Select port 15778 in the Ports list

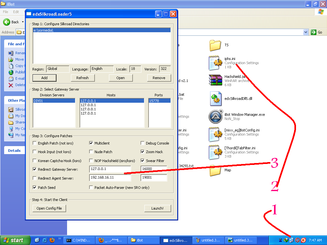click(x=160, y=101)
